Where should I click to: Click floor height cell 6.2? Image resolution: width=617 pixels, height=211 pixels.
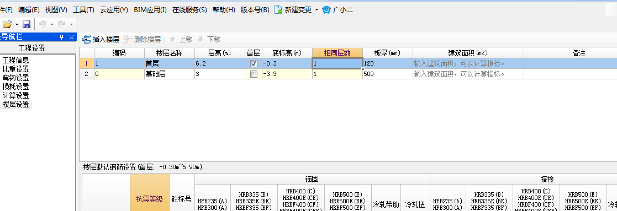pyautogui.click(x=220, y=63)
